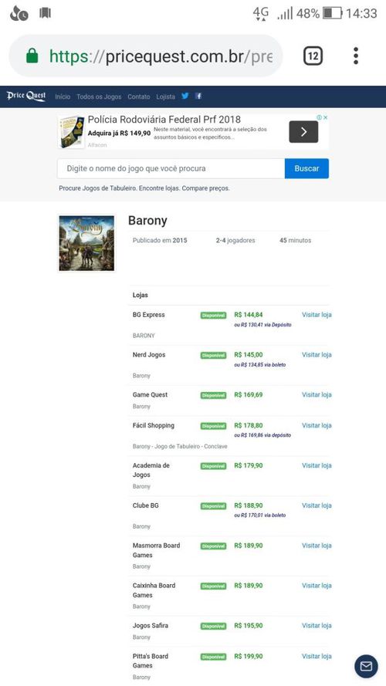The width and height of the screenshot is (386, 686).
Task: Open the Facebook icon in navbar
Action: (198, 96)
